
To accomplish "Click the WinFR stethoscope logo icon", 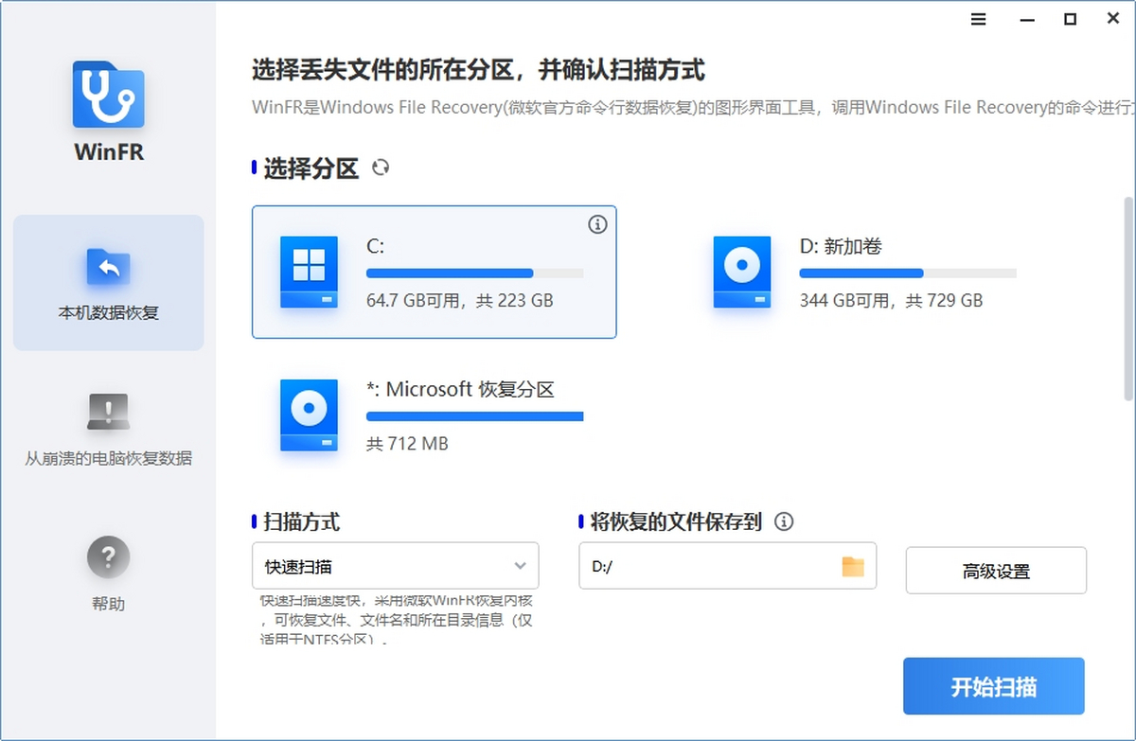I will (108, 95).
